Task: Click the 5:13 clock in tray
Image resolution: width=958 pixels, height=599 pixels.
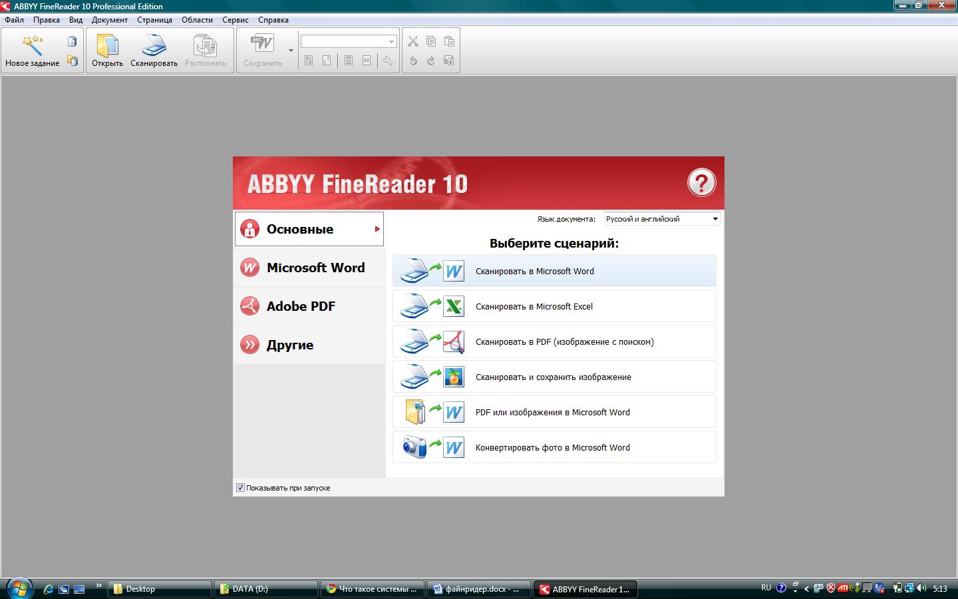Action: click(940, 588)
